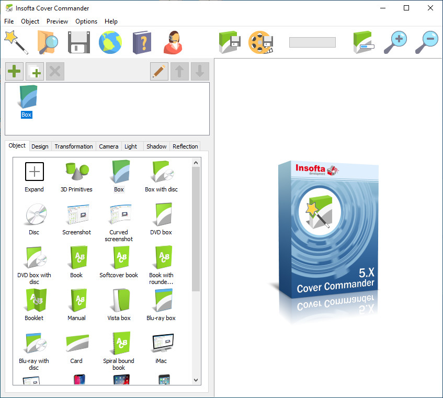This screenshot has width=443, height=398.
Task: Click the object list scrollbar down arrow
Action: click(x=196, y=380)
